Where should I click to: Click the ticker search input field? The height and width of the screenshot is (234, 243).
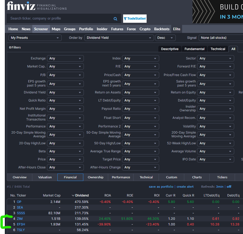(x=59, y=18)
